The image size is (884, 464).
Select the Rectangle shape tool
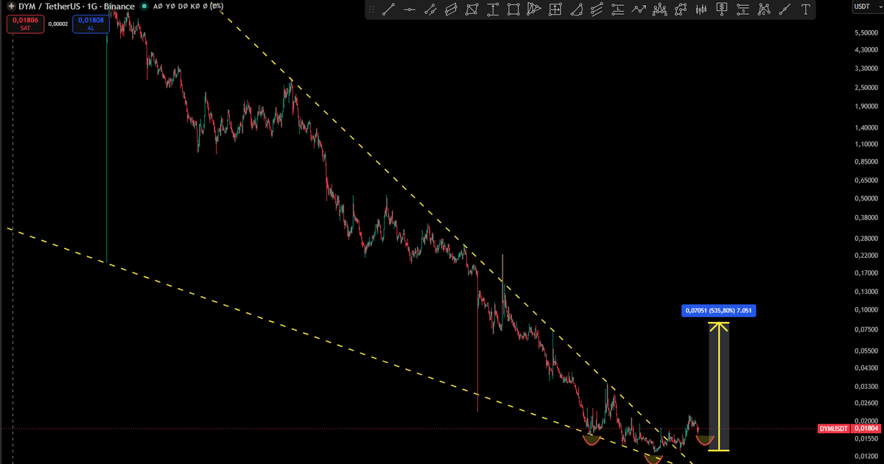point(513,10)
